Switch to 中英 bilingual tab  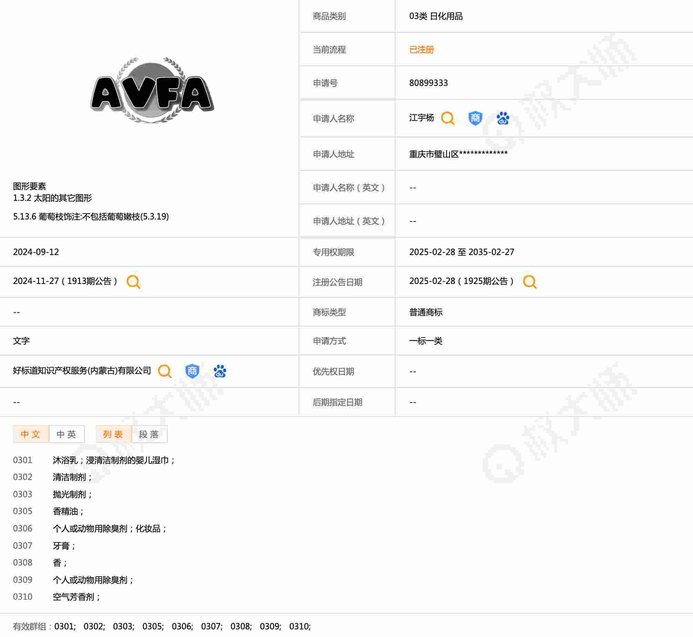point(67,434)
